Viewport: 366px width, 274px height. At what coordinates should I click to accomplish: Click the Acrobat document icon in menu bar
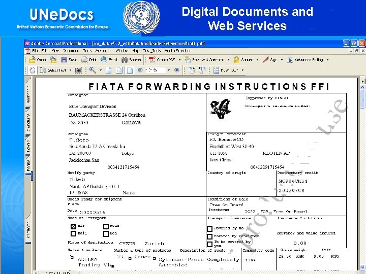[28, 51]
